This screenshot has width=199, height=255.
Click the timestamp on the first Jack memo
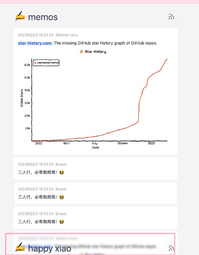coord(36,164)
